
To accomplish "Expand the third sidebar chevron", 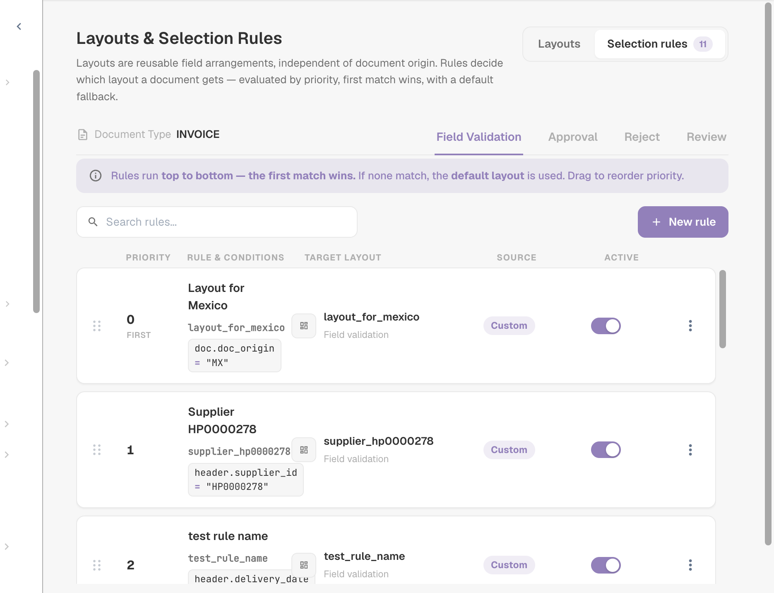I will (7, 363).
